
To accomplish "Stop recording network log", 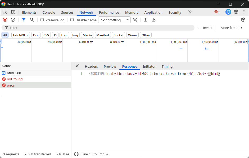I will coord(5,20).
